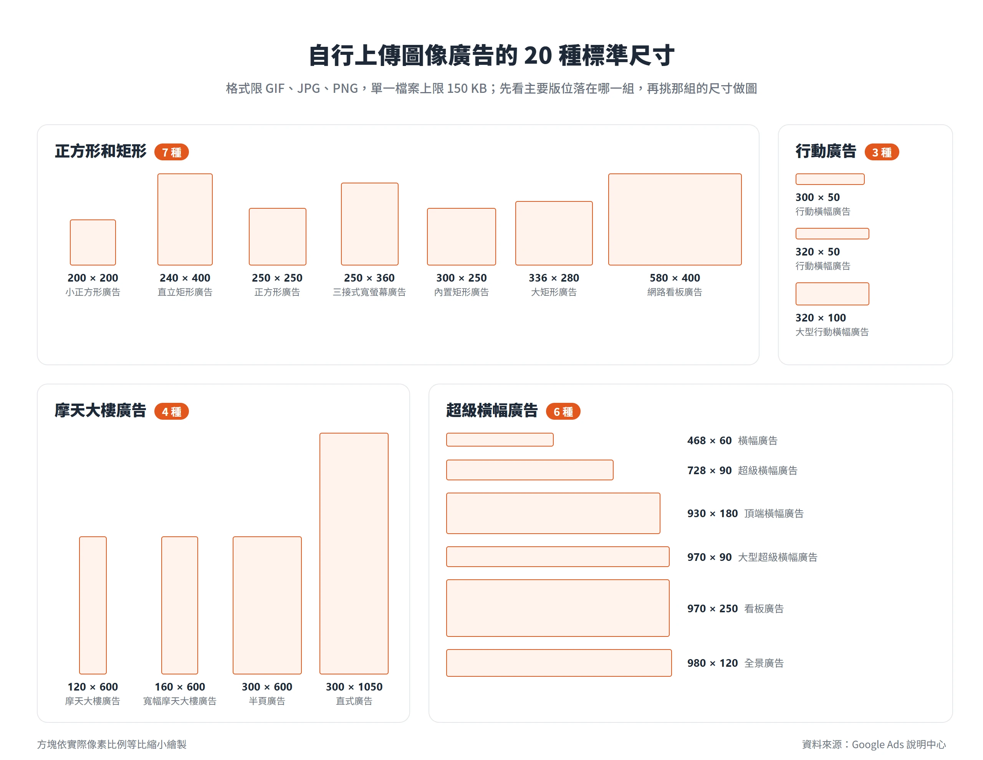Click the '寬幅摩天大樓廣告' label

click(180, 701)
